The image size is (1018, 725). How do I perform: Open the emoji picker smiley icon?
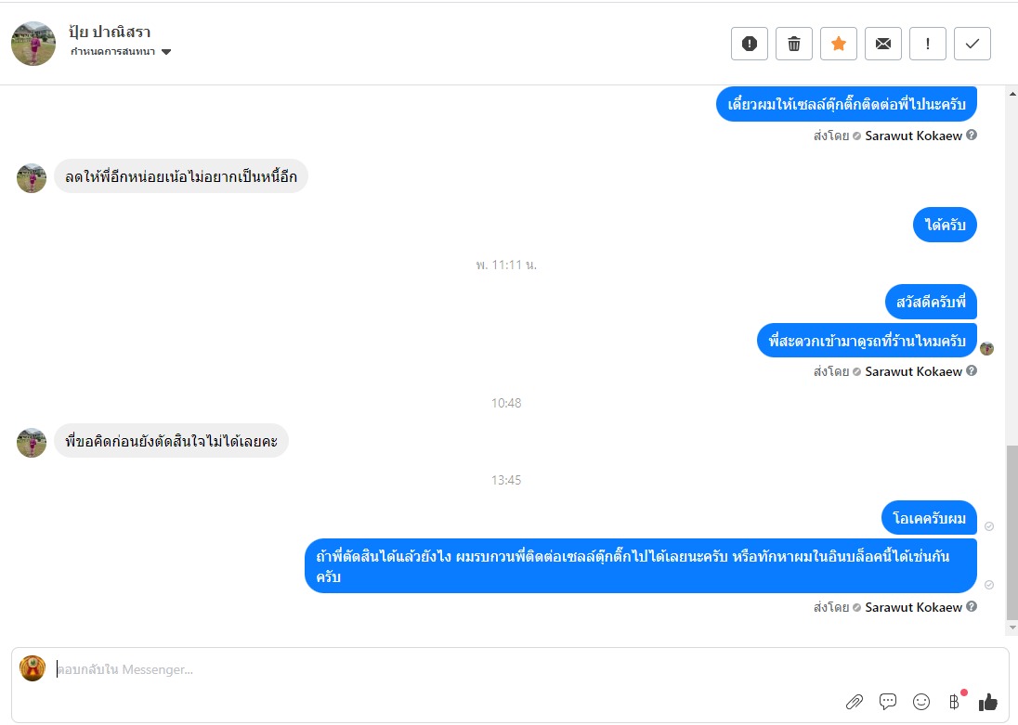click(x=921, y=702)
